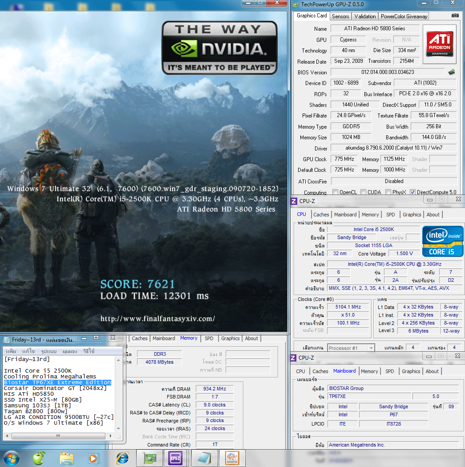Click the Notepad title bar icon of Friday~13rd
The height and width of the screenshot is (467, 465).
[6, 340]
